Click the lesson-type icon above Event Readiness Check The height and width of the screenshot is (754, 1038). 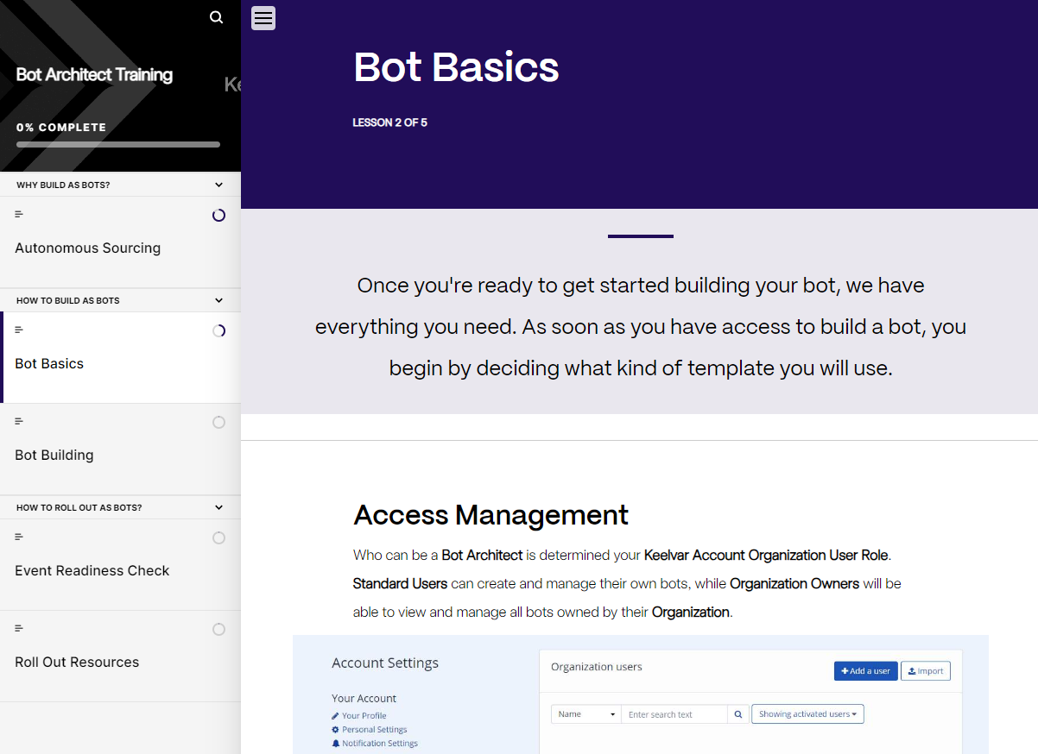coord(19,537)
